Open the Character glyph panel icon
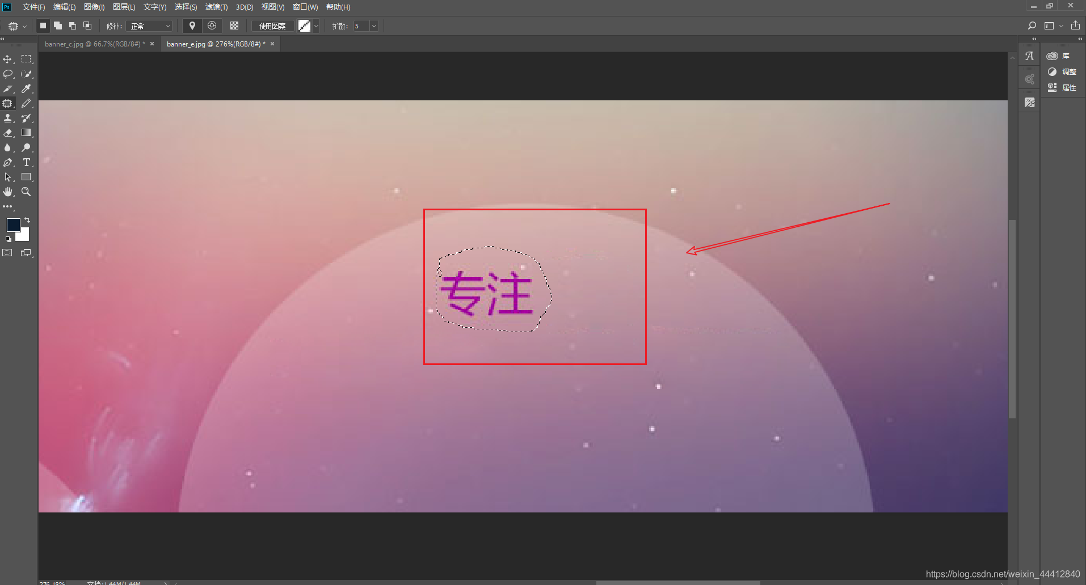The image size is (1086, 585). click(x=1029, y=56)
